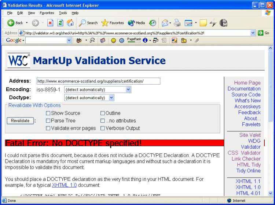Open the Search magnifier toolbar button

(88, 23)
